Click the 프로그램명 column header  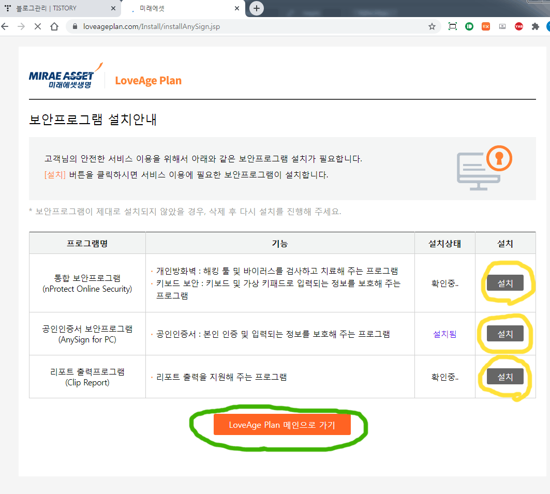coord(87,243)
